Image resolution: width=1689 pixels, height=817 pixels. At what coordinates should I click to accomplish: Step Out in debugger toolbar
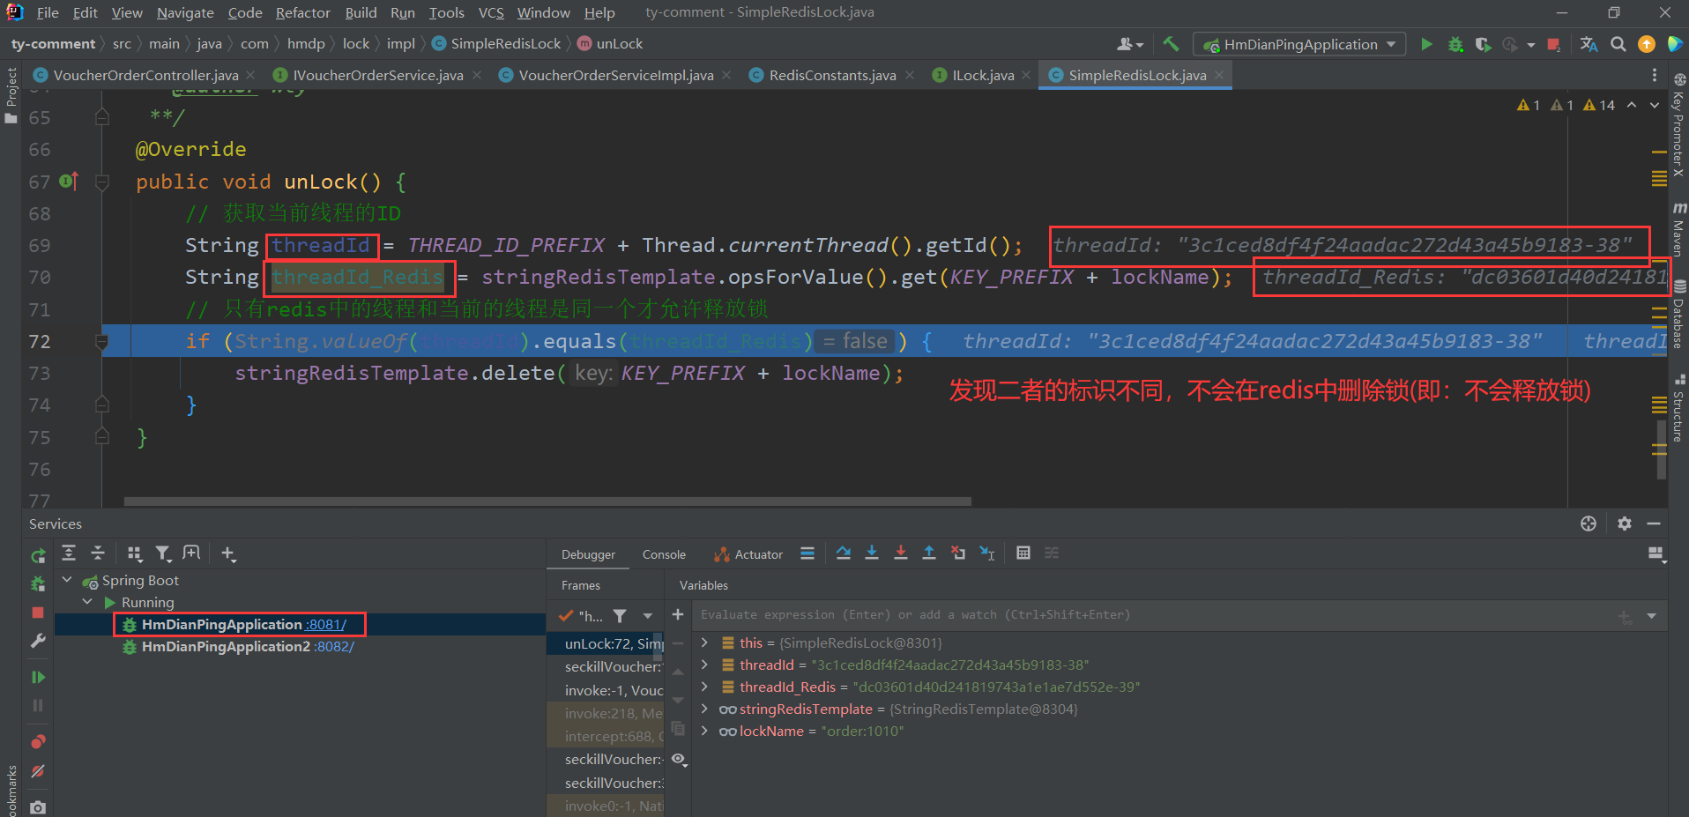pyautogui.click(x=929, y=553)
